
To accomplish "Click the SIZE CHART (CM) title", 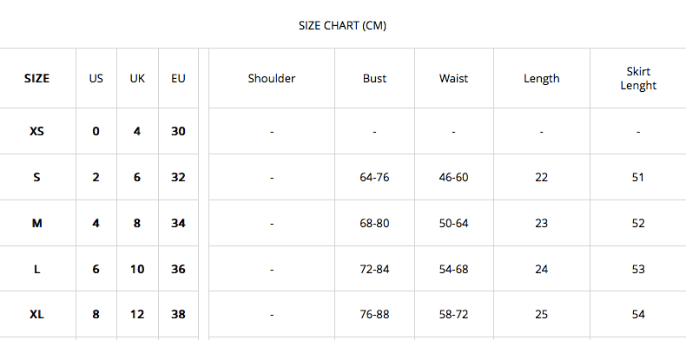I will (342, 26).
